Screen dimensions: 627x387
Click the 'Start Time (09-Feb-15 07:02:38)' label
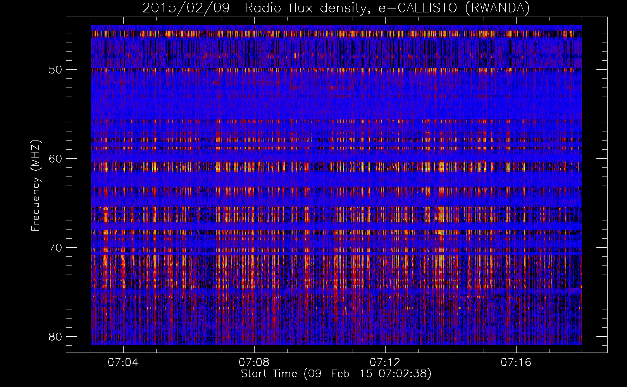coord(336,374)
